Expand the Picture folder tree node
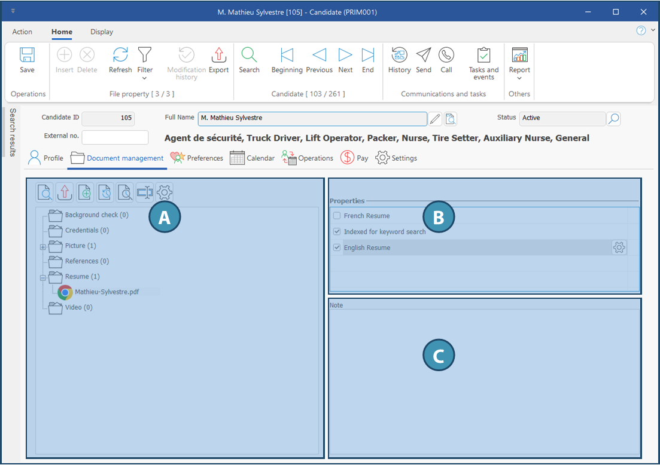The height and width of the screenshot is (465, 660). click(x=43, y=246)
